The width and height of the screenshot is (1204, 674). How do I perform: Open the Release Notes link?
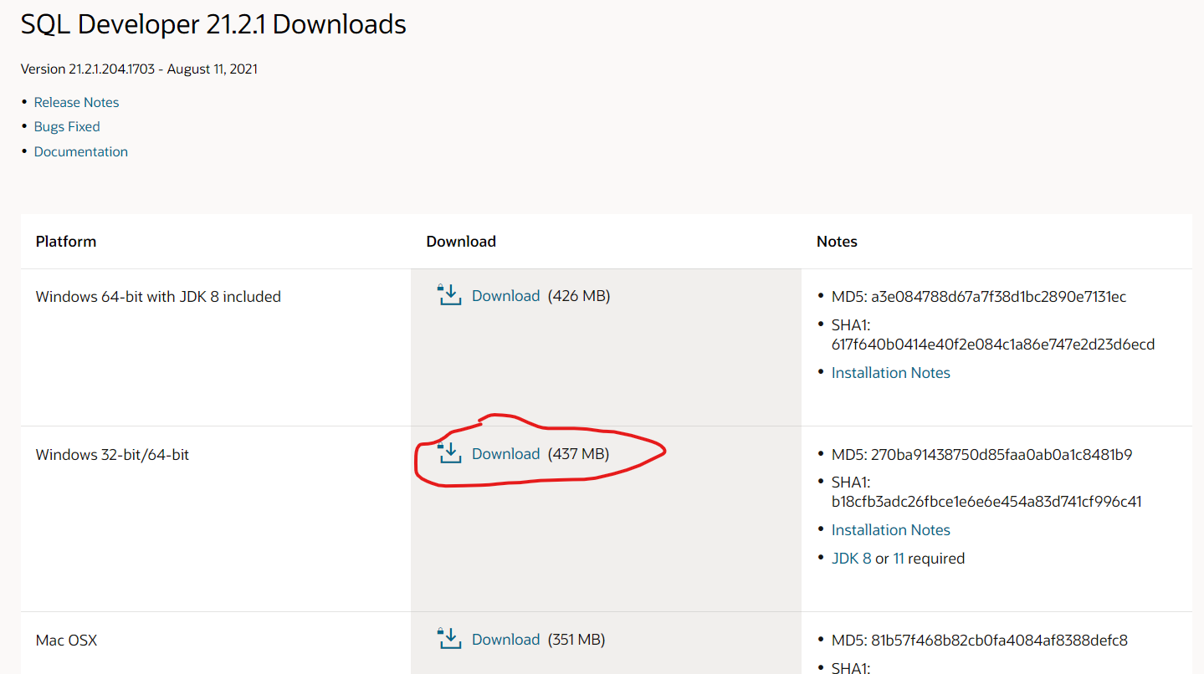point(76,102)
